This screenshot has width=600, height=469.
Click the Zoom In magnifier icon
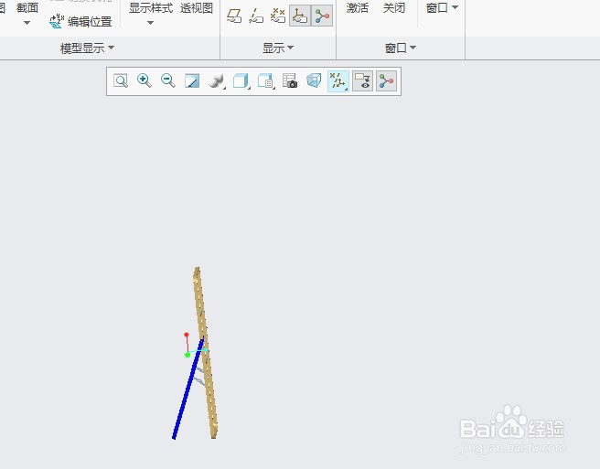pos(145,80)
